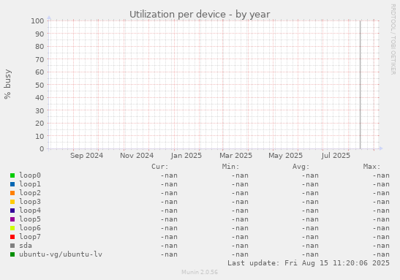Click the Nov 2024 axis label
The image size is (400, 280).
click(137, 156)
